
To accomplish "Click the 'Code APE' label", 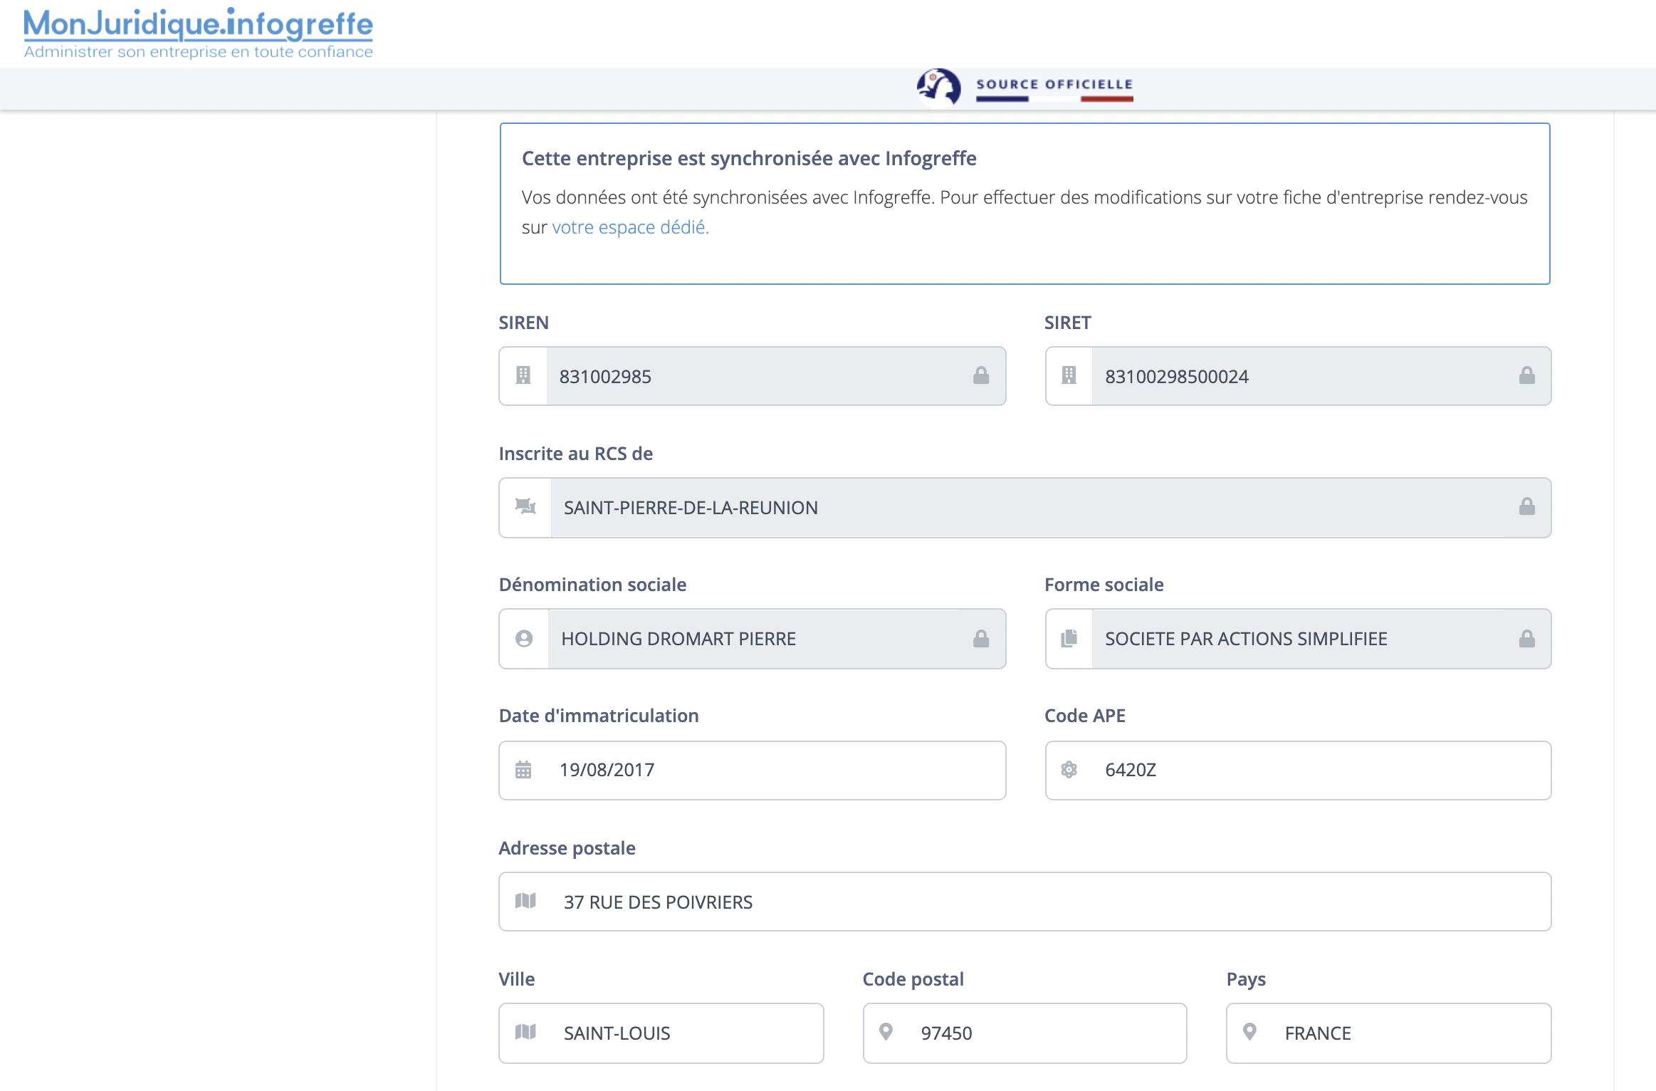I will click(1085, 716).
